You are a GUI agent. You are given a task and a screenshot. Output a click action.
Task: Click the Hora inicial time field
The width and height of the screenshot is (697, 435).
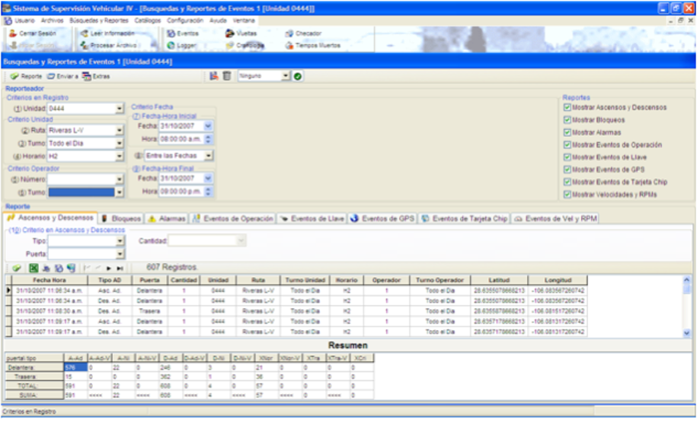(181, 139)
